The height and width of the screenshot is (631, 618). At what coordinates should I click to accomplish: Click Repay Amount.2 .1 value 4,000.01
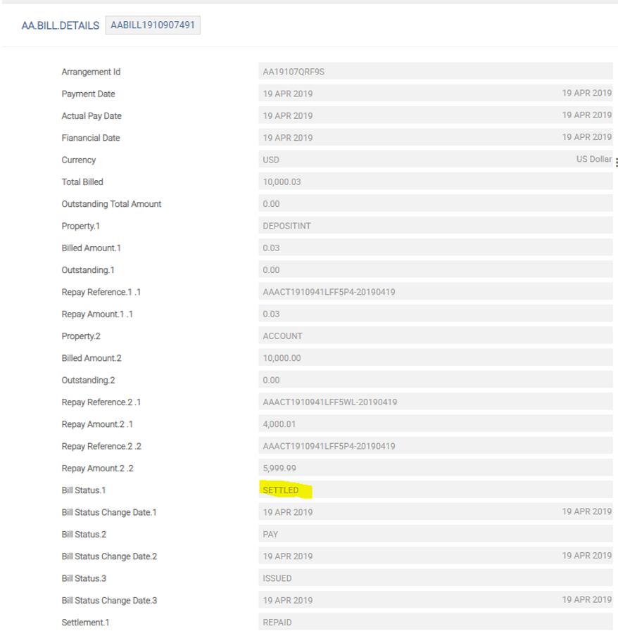click(x=435, y=424)
